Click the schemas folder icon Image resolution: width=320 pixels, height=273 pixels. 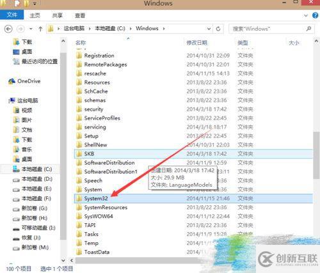tap(79, 100)
